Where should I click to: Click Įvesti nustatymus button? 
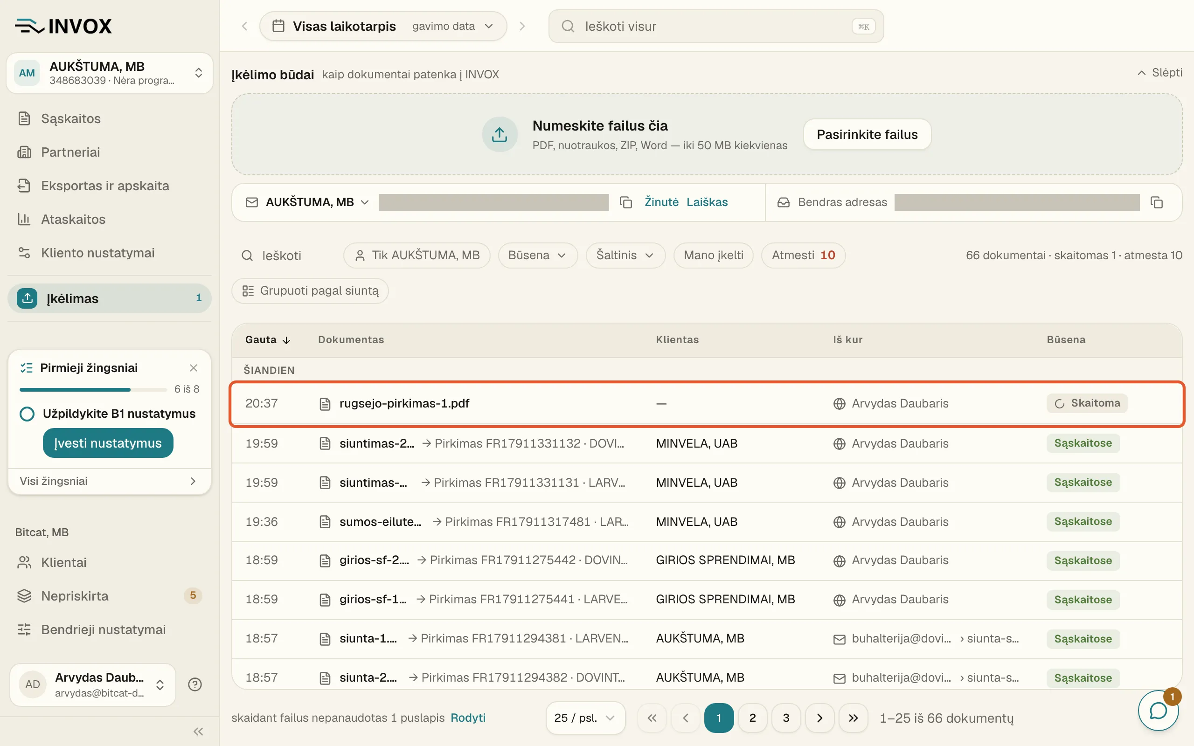(108, 443)
